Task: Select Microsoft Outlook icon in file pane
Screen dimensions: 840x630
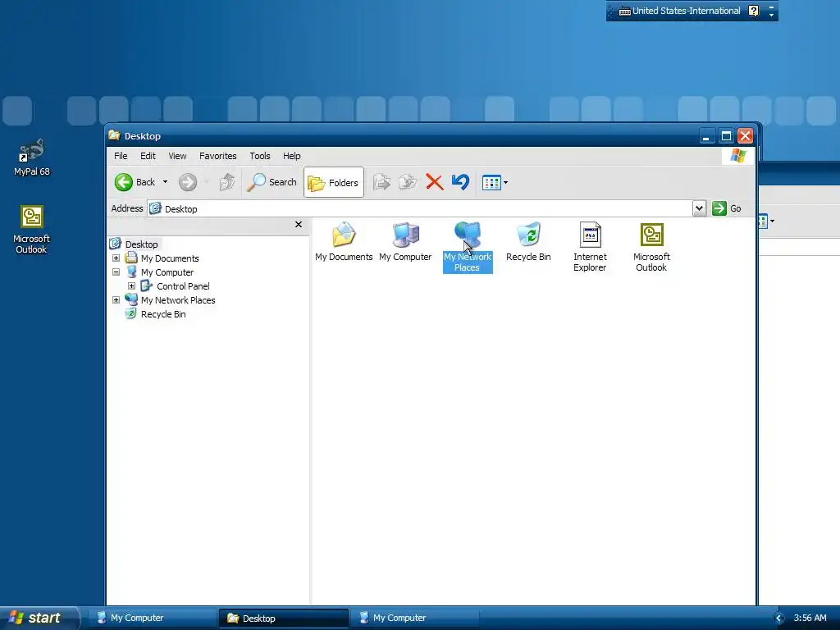Action: pos(651,247)
